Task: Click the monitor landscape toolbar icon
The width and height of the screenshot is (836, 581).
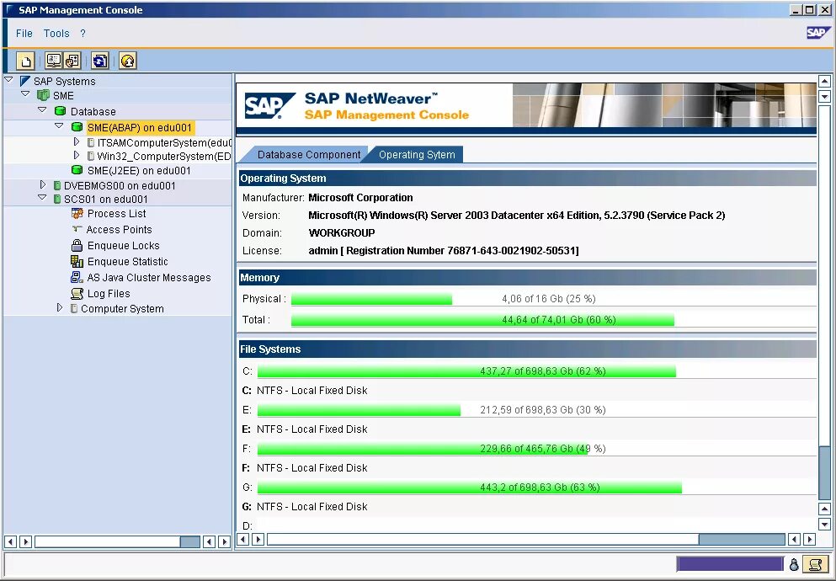Action: pyautogui.click(x=53, y=61)
